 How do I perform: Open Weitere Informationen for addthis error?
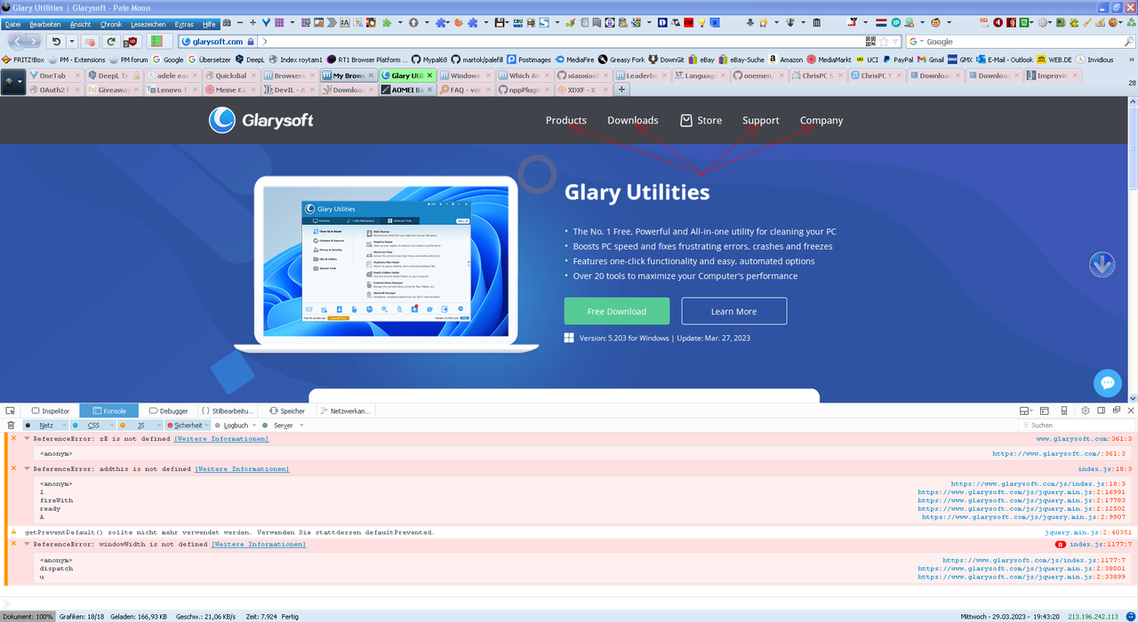pos(242,468)
